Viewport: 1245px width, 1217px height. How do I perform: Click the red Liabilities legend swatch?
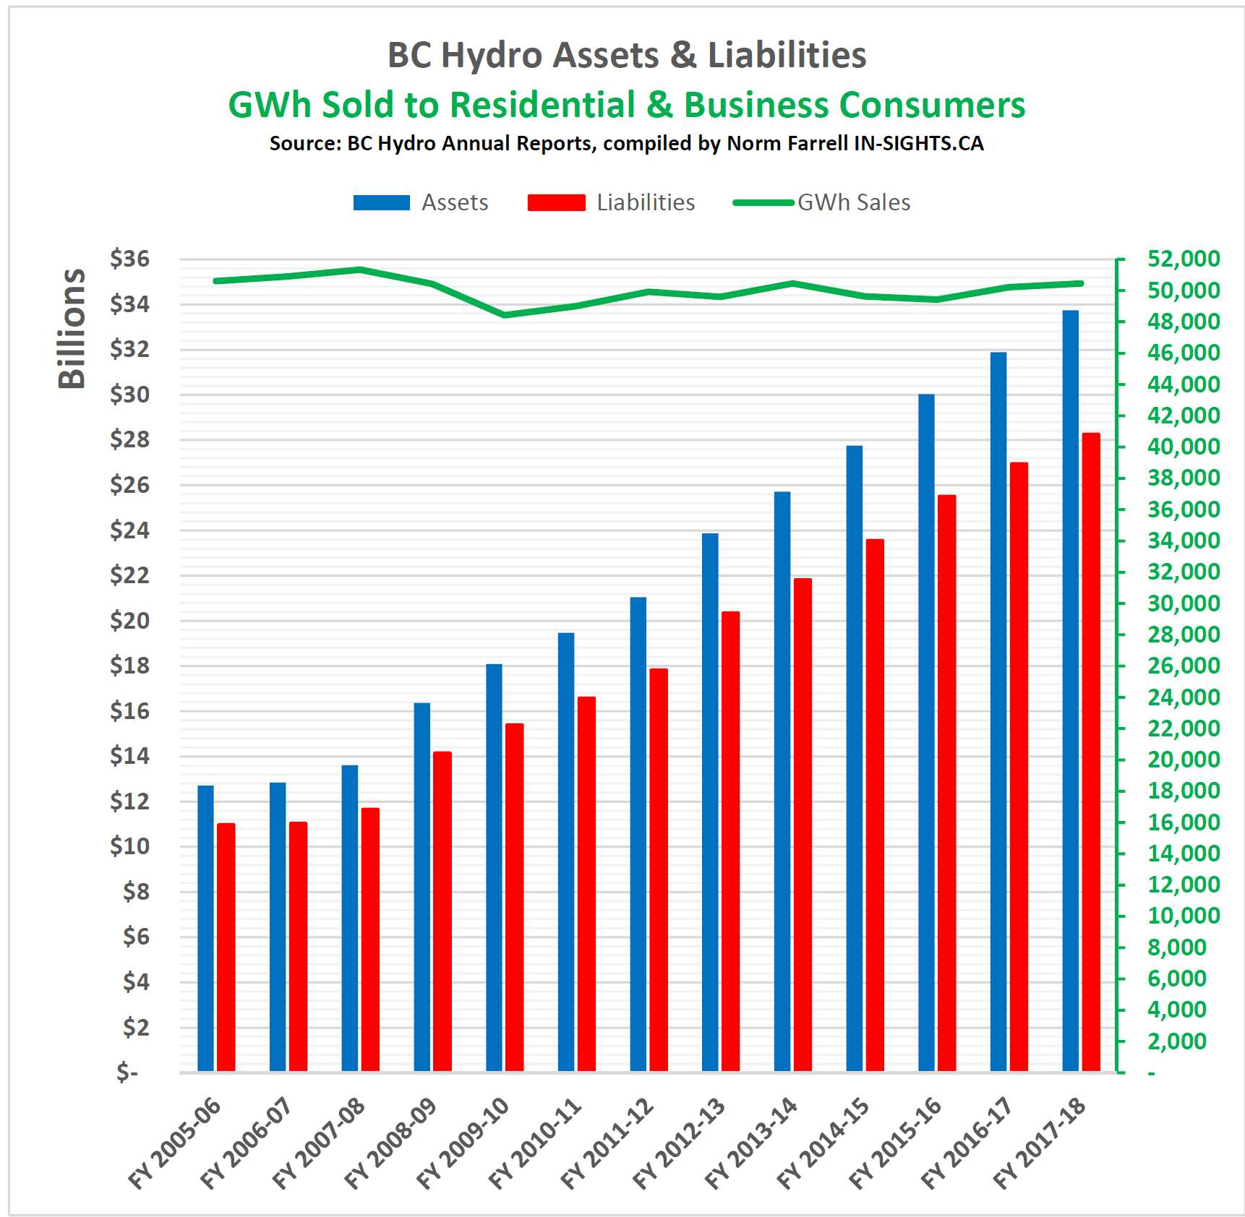coord(556,202)
